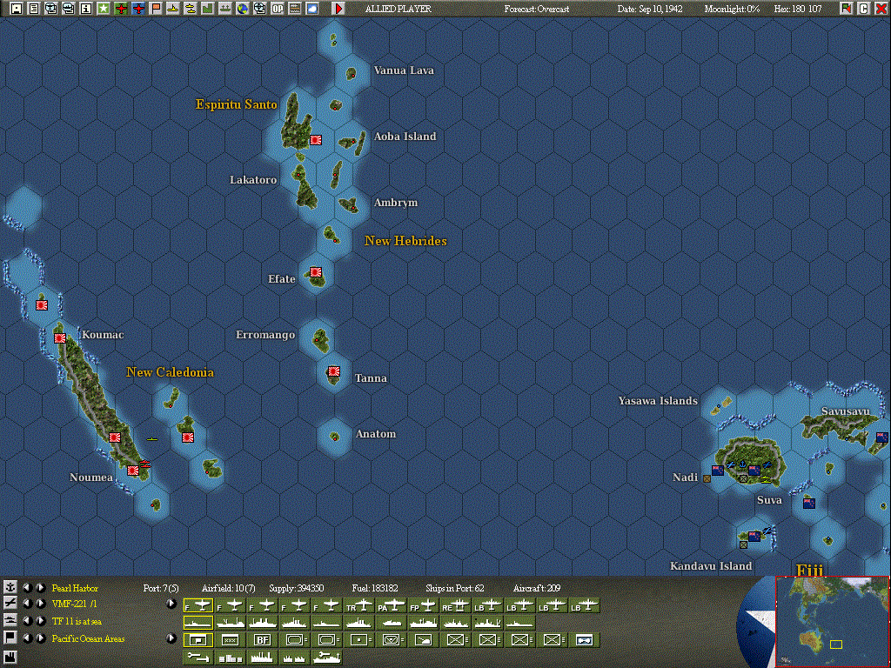891x668 pixels.
Task: Go to next HQ beside Pacific Ocean Areas
Action: pos(40,638)
